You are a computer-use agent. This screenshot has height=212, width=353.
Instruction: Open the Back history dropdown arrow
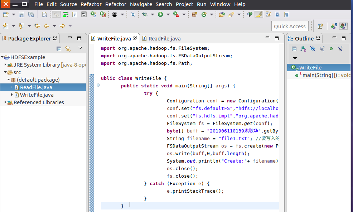[54, 26]
